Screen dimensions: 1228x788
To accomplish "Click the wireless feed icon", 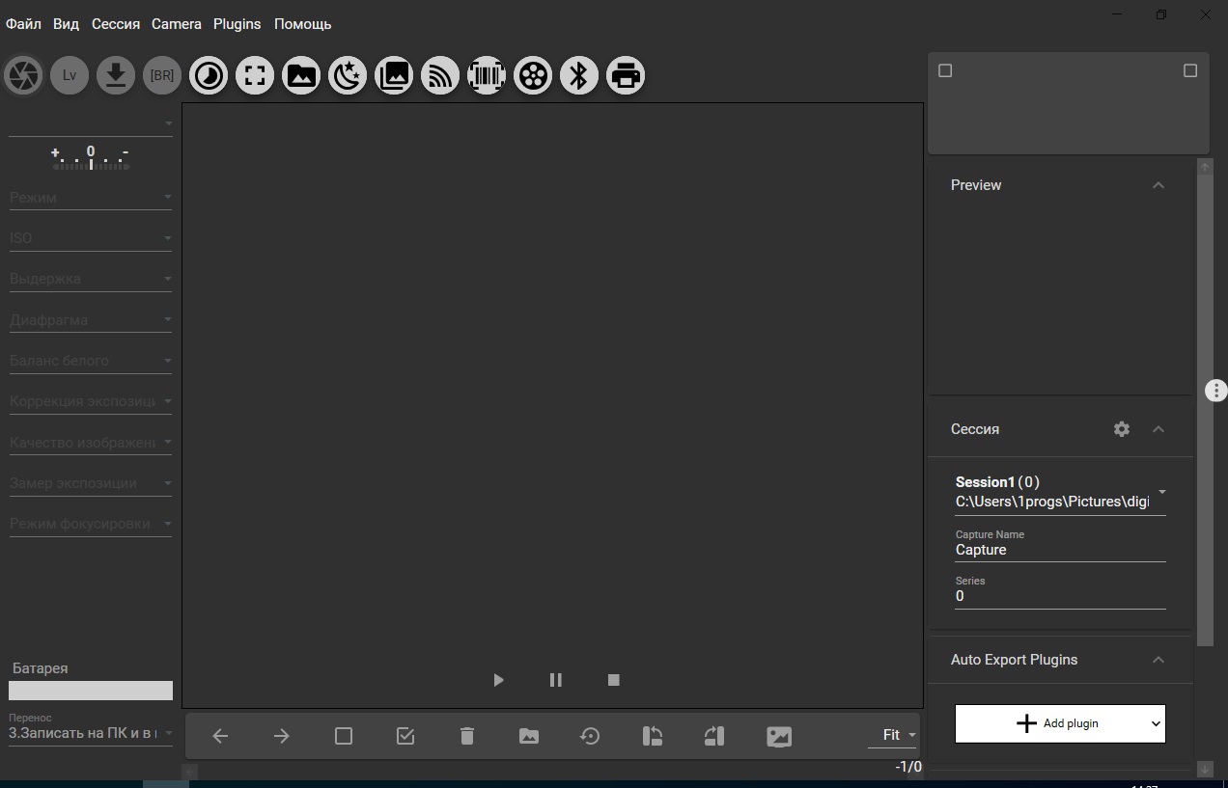I will (440, 75).
